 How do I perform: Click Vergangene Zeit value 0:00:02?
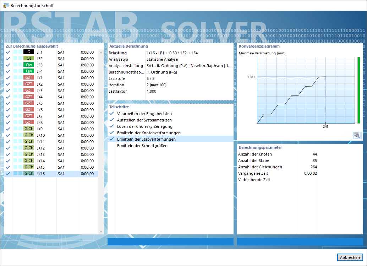[310, 173]
